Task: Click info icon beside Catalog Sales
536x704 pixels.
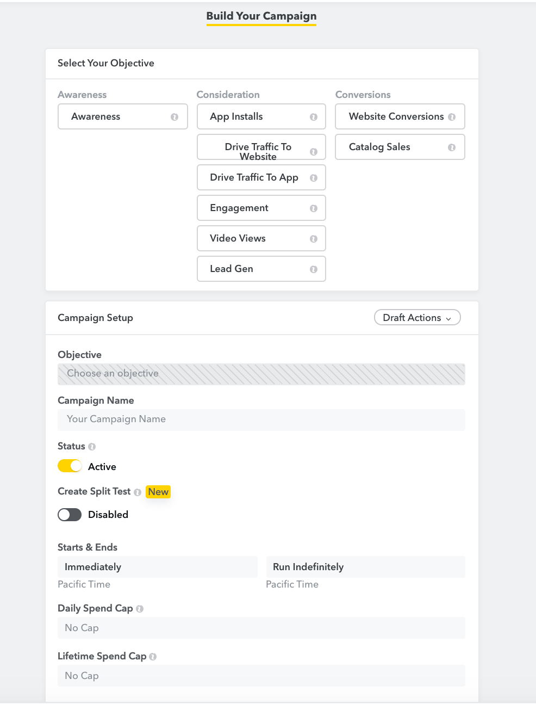Action: pos(452,147)
